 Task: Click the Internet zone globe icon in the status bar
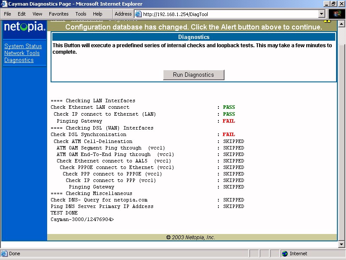click(285, 253)
